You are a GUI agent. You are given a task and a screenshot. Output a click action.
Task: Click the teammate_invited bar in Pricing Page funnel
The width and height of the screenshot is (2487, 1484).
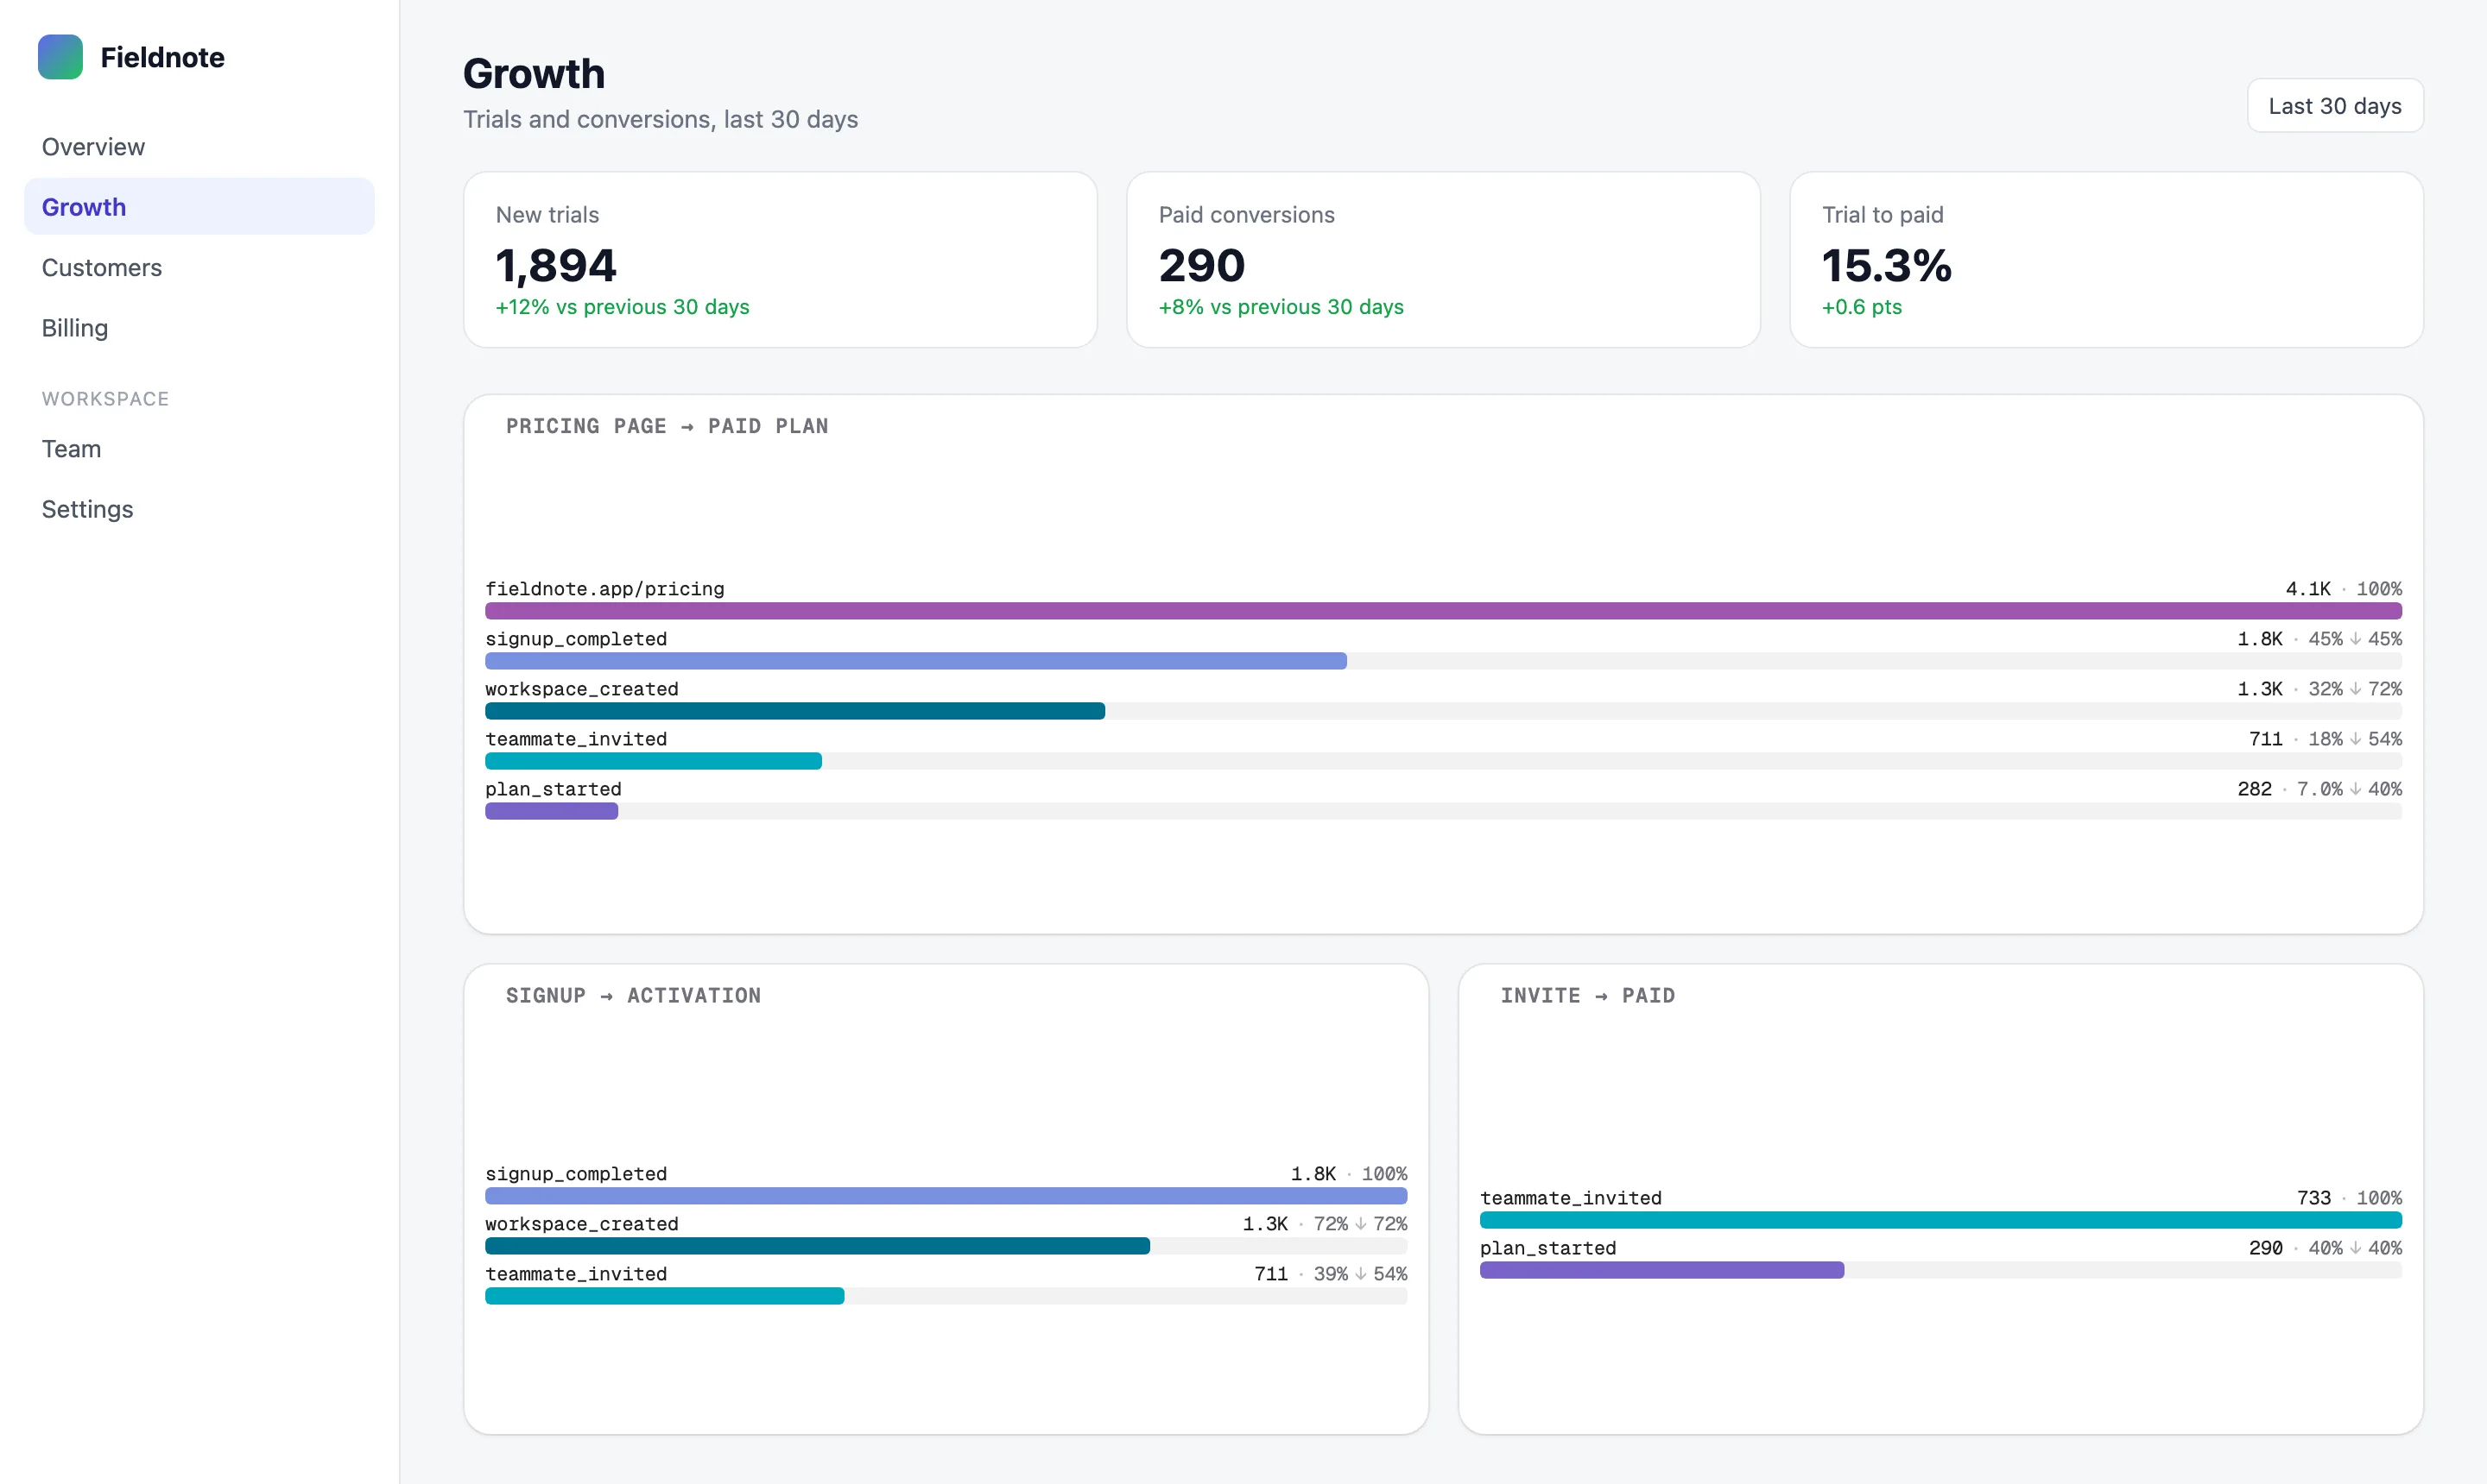tap(654, 761)
